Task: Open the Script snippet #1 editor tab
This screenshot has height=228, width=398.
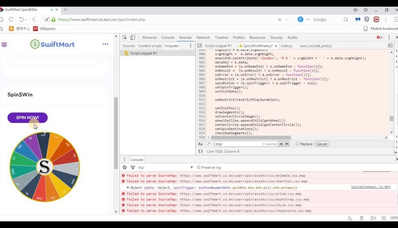Action: coord(218,46)
